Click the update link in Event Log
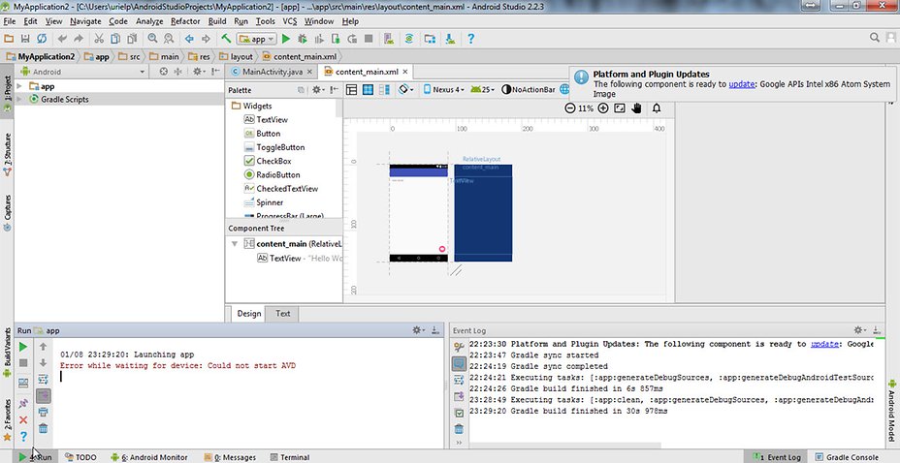The image size is (900, 463). tap(824, 345)
